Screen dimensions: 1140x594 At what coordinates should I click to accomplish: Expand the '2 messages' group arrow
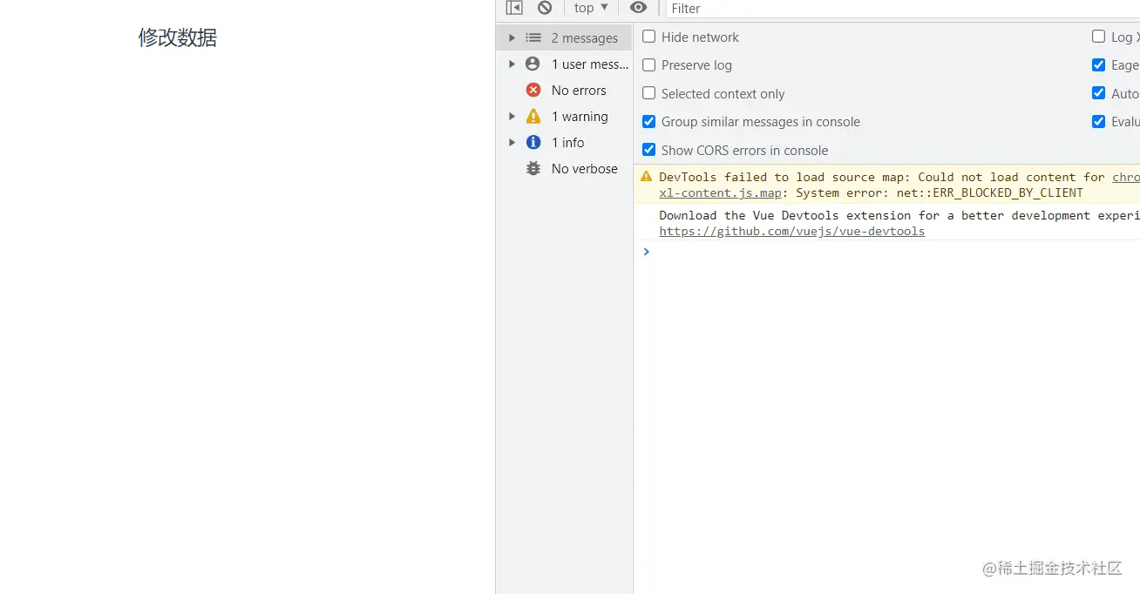pyautogui.click(x=512, y=38)
